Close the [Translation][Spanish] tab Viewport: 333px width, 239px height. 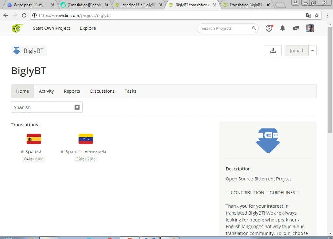click(106, 5)
